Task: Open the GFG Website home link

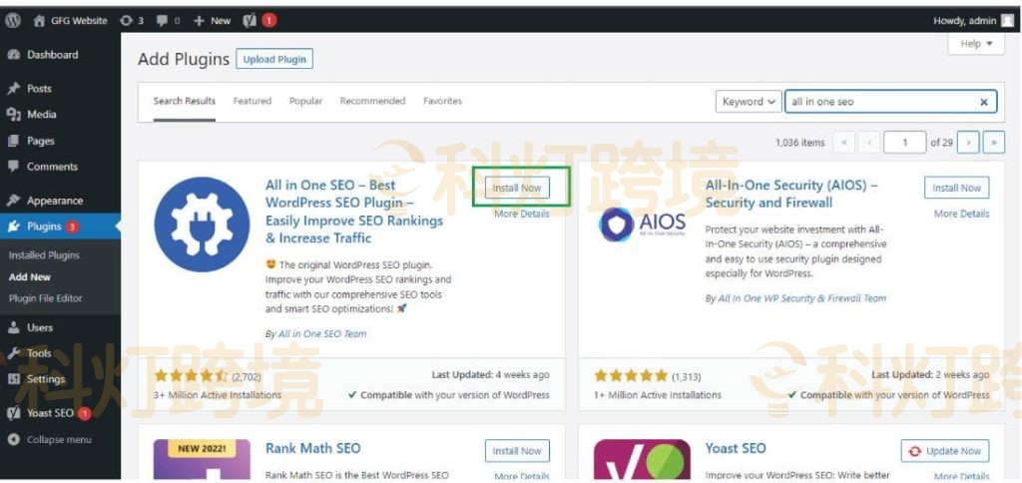Action: (x=71, y=20)
